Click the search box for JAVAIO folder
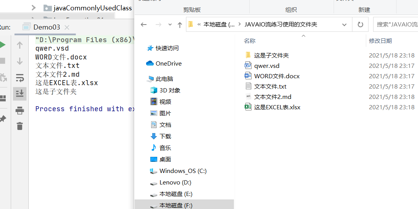 tap(396, 25)
